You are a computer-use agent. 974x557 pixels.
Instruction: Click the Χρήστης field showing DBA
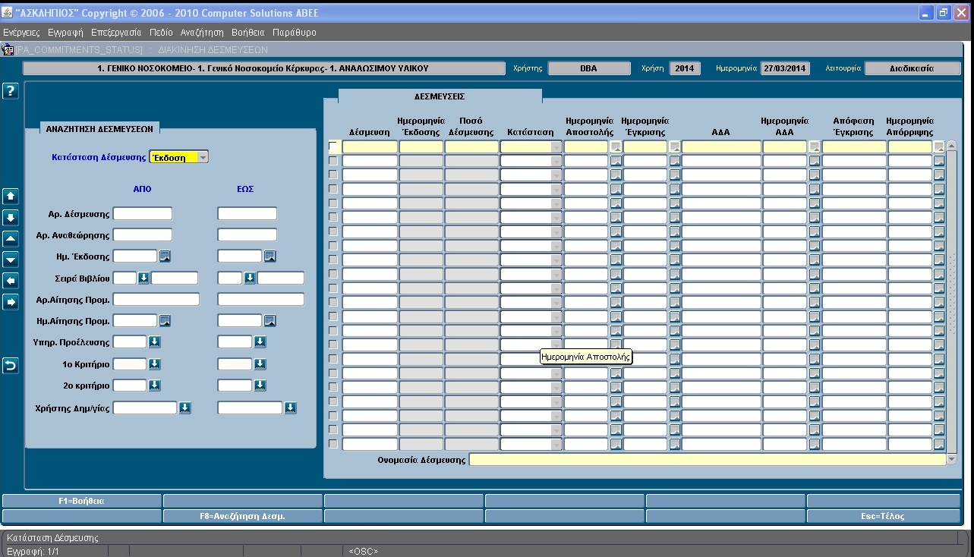[588, 68]
